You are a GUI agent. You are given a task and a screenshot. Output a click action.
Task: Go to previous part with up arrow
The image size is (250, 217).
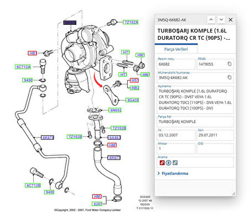point(211,20)
